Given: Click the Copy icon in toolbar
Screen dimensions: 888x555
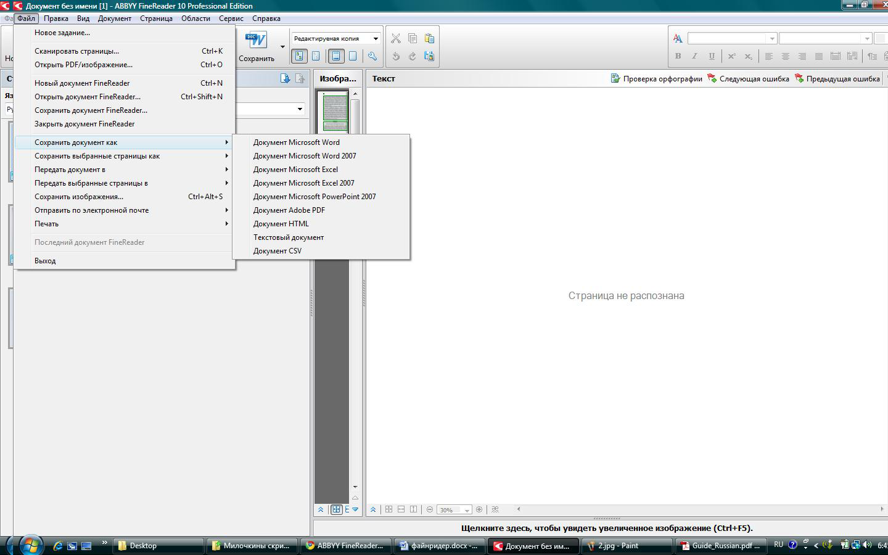Looking at the screenshot, I should click(413, 38).
